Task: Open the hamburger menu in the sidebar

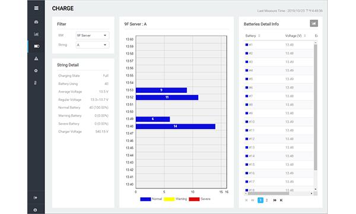Action: pos(36,8)
